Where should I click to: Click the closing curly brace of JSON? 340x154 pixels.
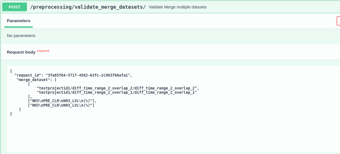click(11, 114)
